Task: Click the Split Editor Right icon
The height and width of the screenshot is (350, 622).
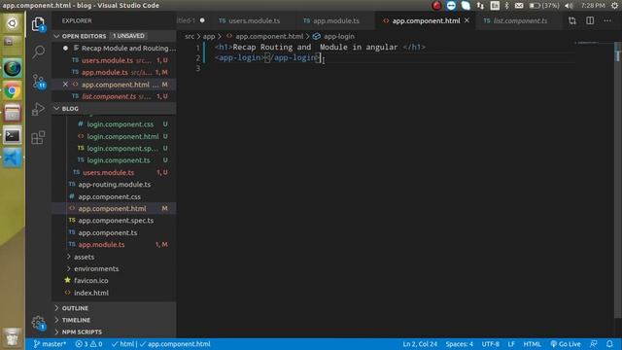Action: click(590, 20)
